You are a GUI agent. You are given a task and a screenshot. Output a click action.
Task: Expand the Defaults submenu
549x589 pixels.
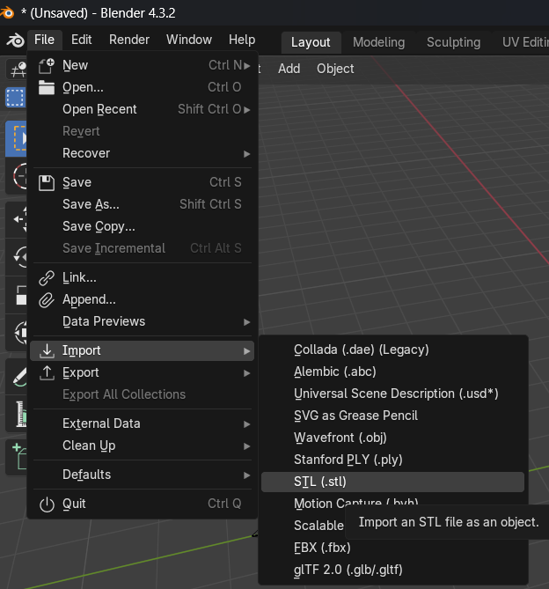(x=142, y=475)
